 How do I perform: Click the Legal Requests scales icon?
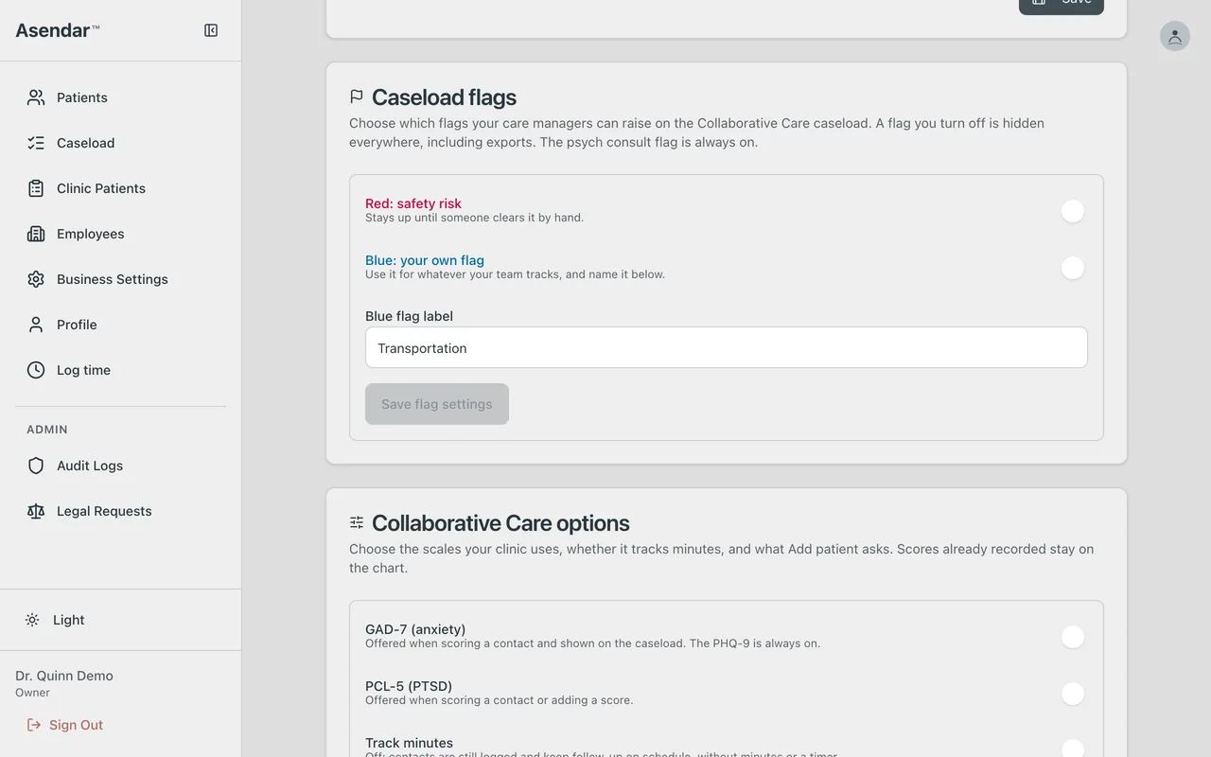(36, 511)
